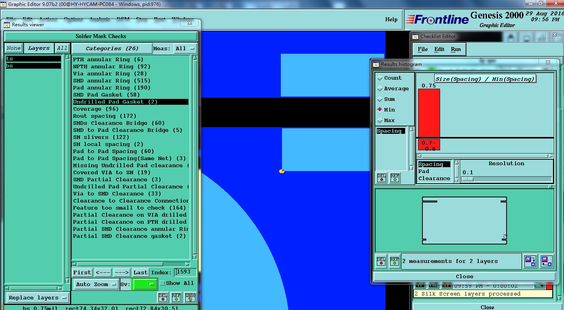Click the Categories (26) button

pos(112,49)
